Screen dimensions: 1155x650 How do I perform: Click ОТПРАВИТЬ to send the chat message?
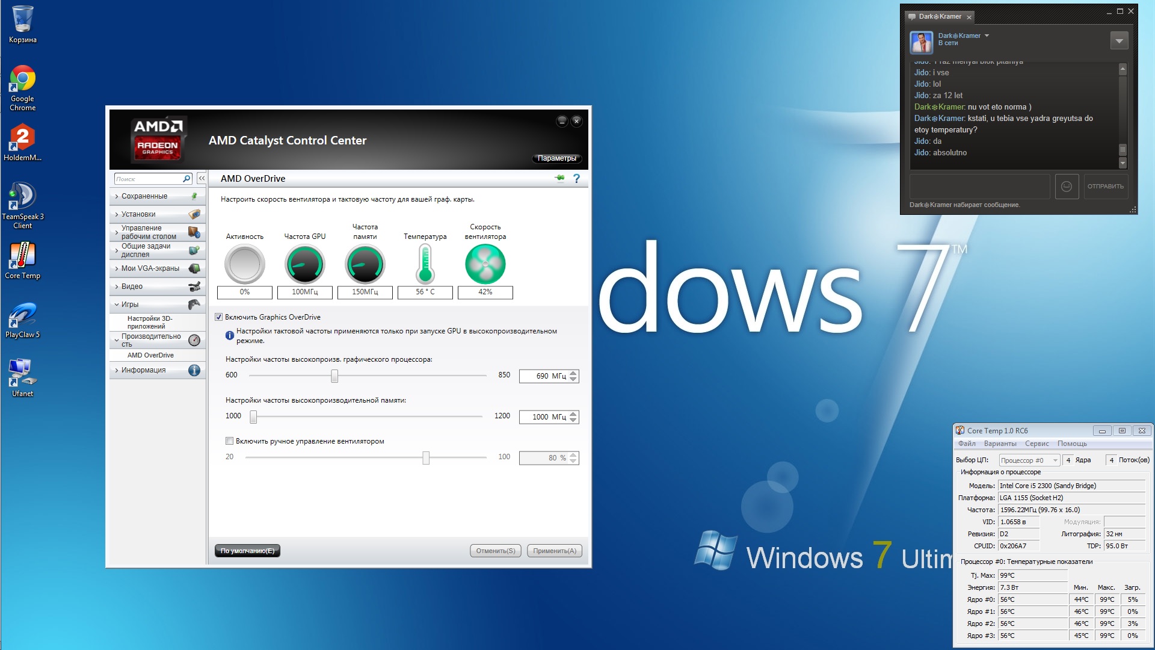pyautogui.click(x=1106, y=187)
